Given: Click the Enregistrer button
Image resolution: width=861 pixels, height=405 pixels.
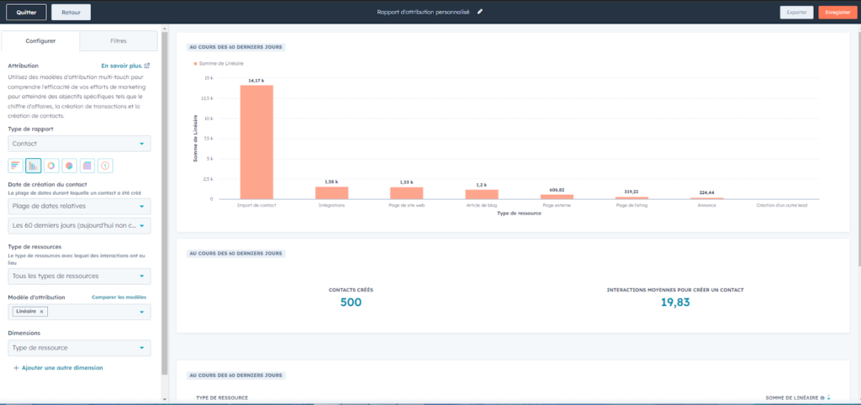Looking at the screenshot, I should 837,12.
